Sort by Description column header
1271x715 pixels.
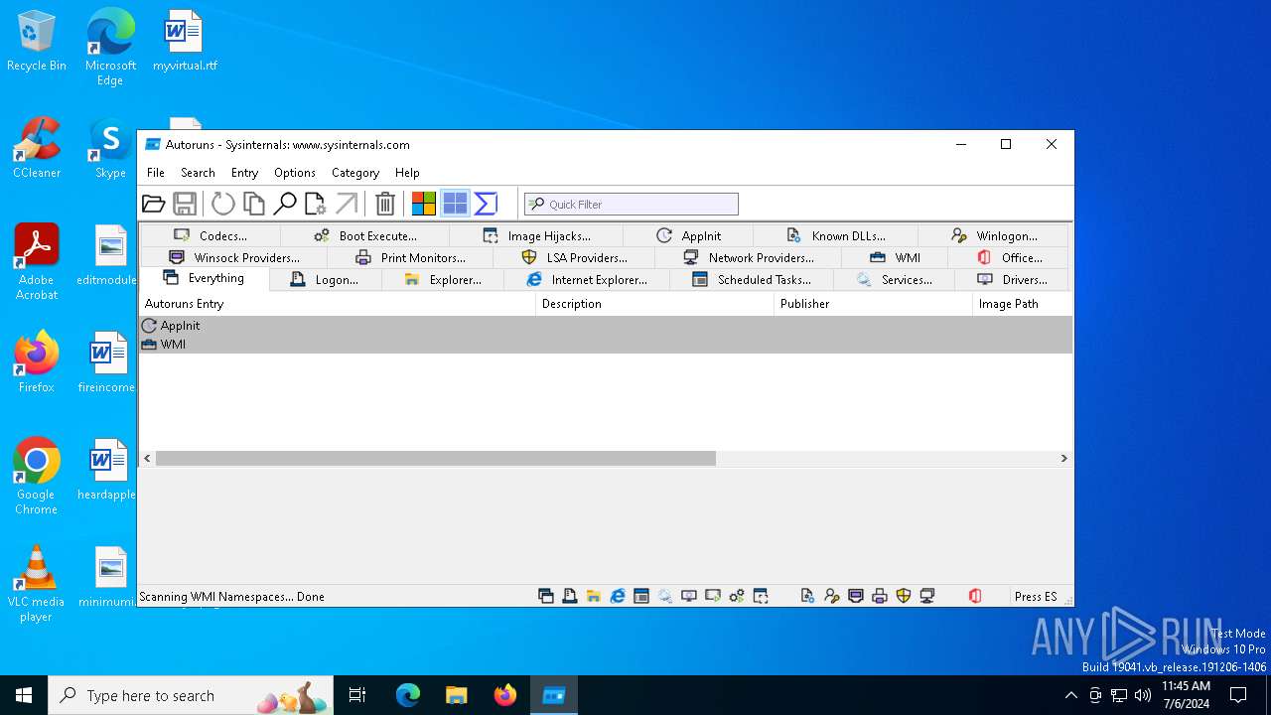654,304
